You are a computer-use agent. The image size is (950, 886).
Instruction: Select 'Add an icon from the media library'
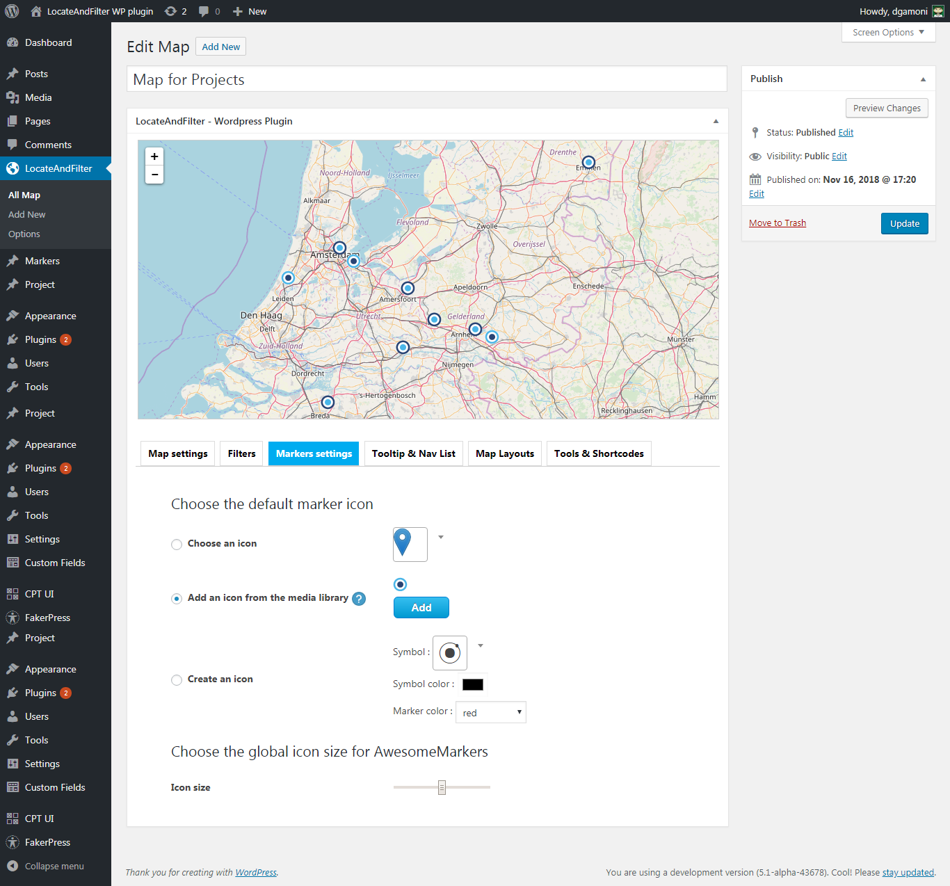click(177, 599)
